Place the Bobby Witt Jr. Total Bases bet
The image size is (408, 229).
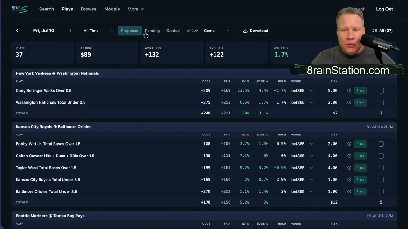361,144
